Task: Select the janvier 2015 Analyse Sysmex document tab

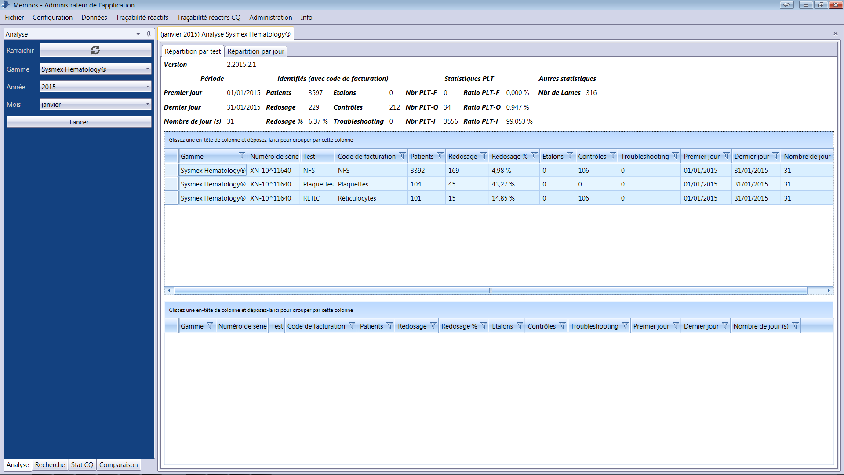Action: coord(226,34)
